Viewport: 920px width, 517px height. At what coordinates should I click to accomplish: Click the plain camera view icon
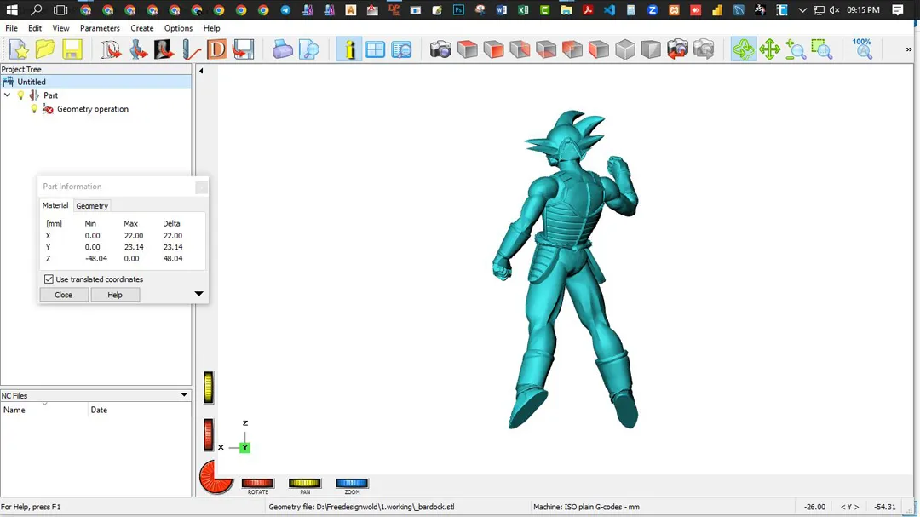[440, 50]
